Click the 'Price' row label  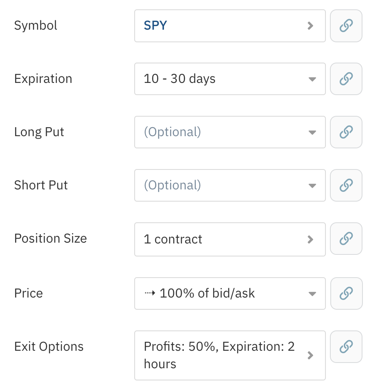tap(28, 293)
